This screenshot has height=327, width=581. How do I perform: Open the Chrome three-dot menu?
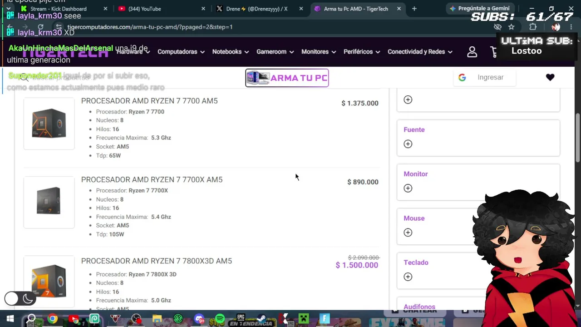(x=571, y=27)
